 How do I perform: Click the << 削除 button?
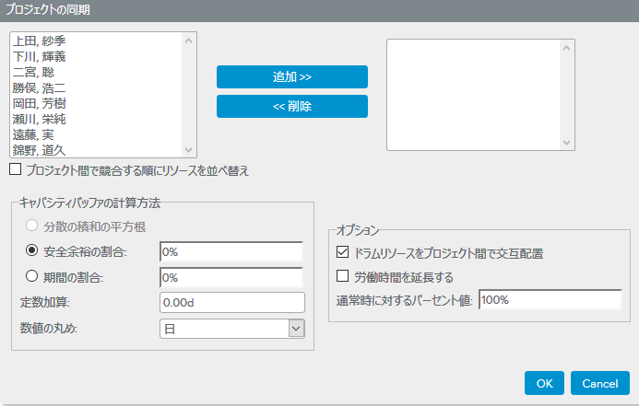coord(291,107)
